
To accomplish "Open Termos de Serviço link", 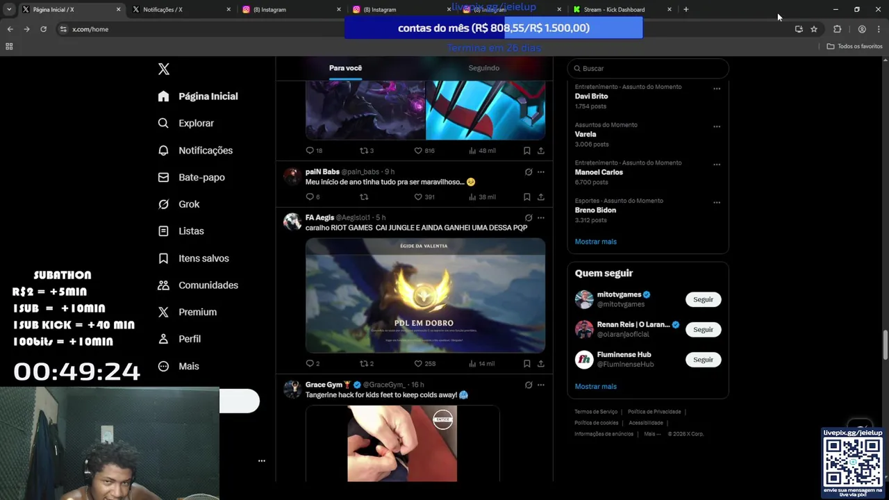I will click(x=596, y=412).
